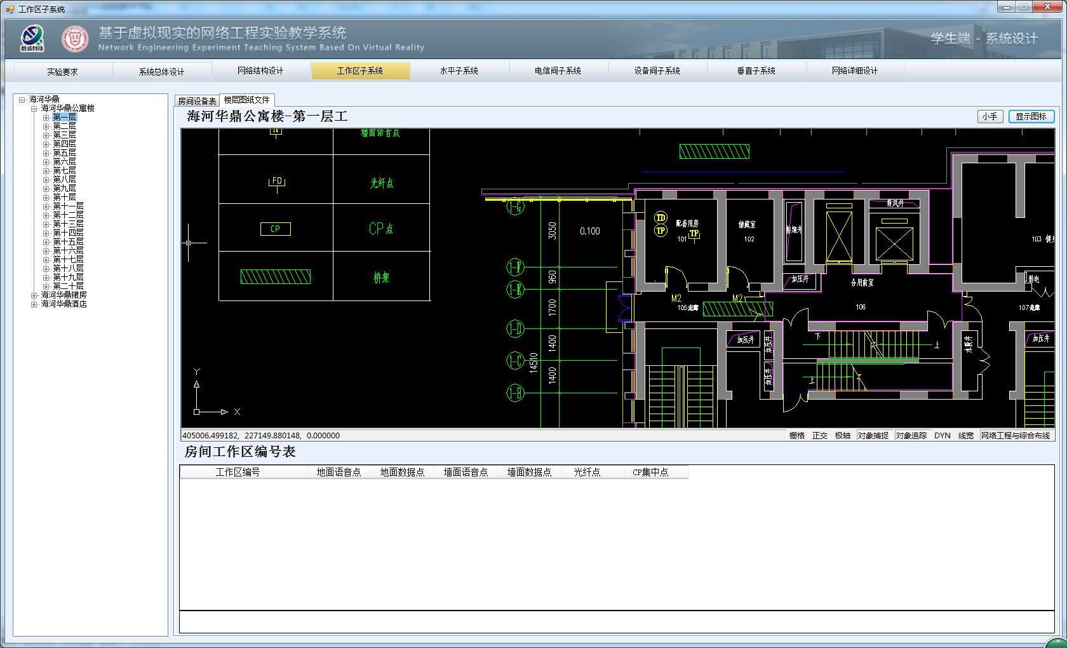Select 第十一层 in the floor tree

click(x=69, y=206)
